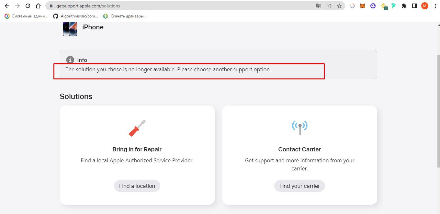The image size is (440, 214).
Task: Open the green figure extension
Action: 394,6
